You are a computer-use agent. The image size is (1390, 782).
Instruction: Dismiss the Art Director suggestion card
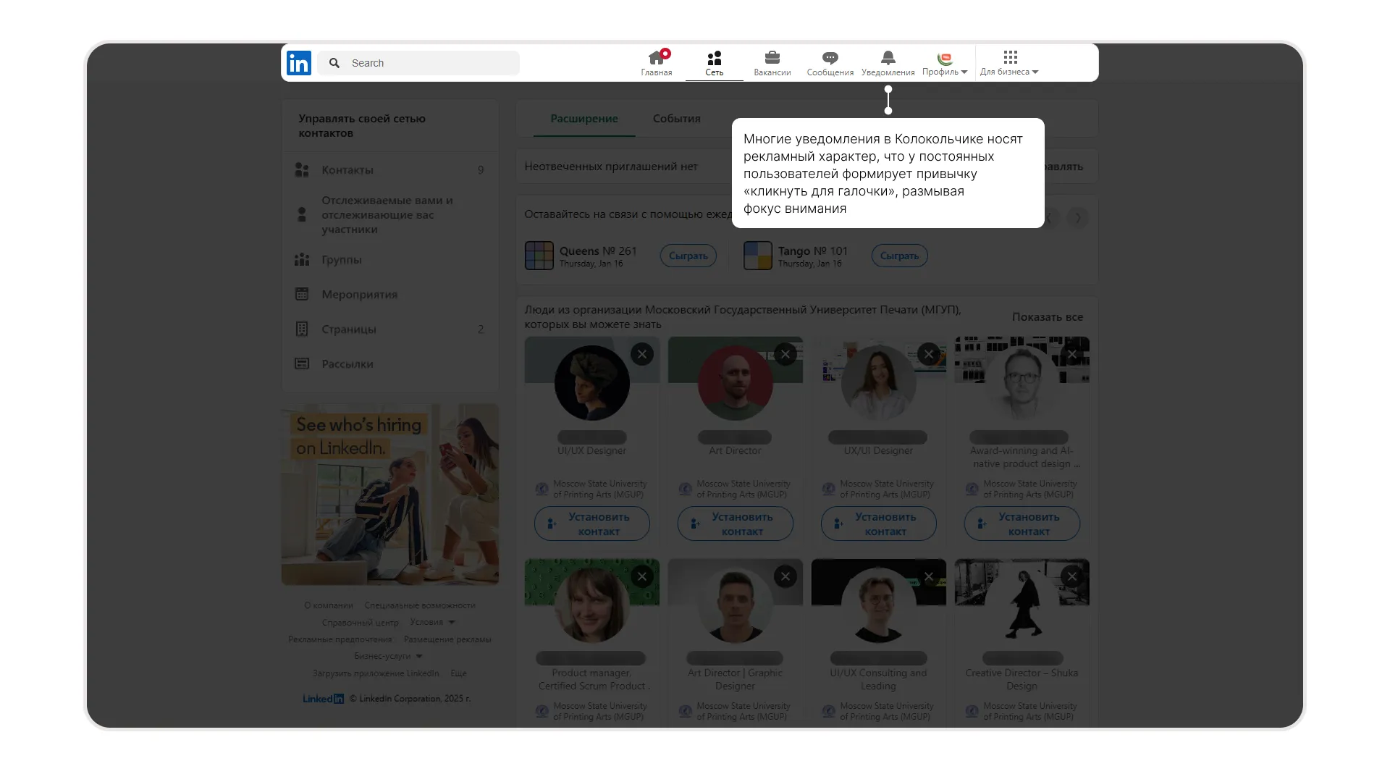point(785,354)
